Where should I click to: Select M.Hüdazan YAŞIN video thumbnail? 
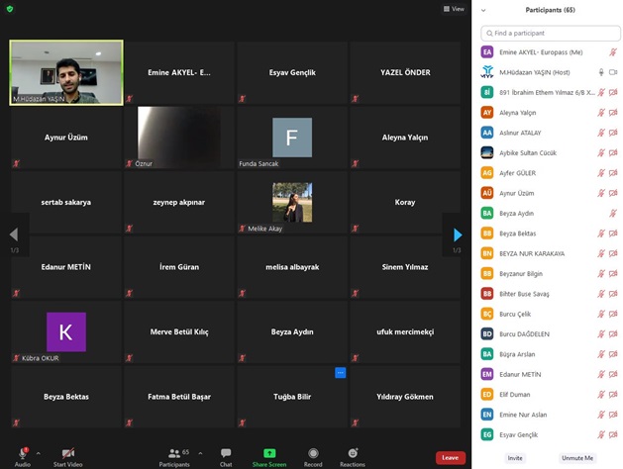point(66,72)
